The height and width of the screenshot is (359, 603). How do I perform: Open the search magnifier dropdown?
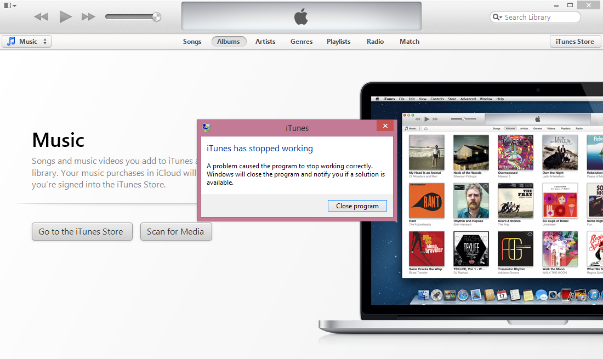[x=497, y=18]
